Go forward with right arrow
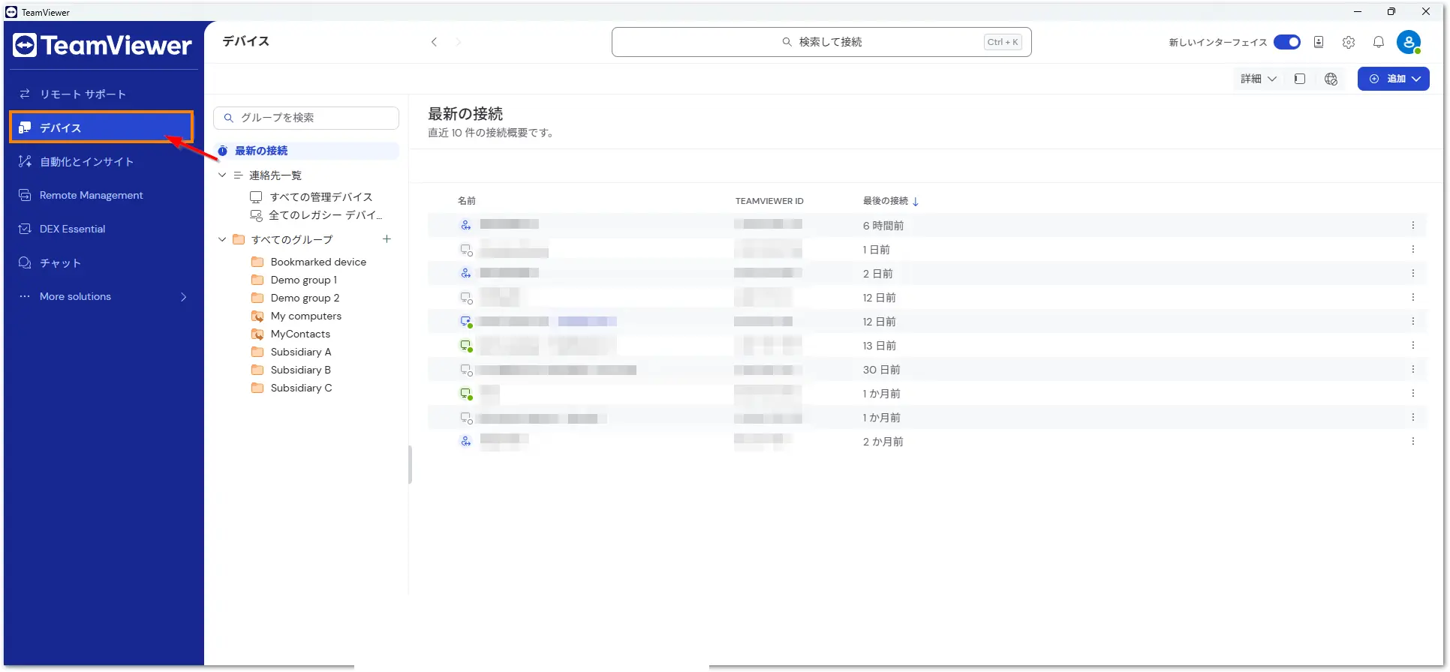 (x=459, y=42)
